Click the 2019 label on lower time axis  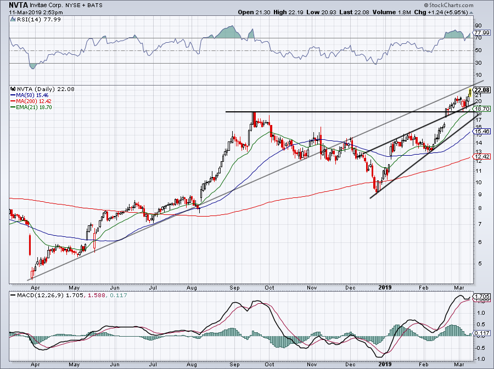(385, 365)
